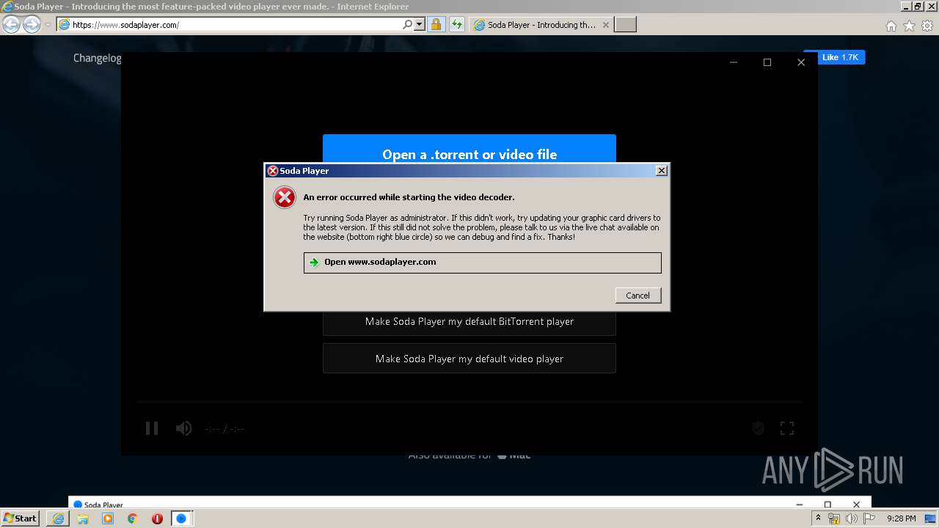Open Internet Explorer from the taskbar
The image size is (939, 528).
point(58,518)
